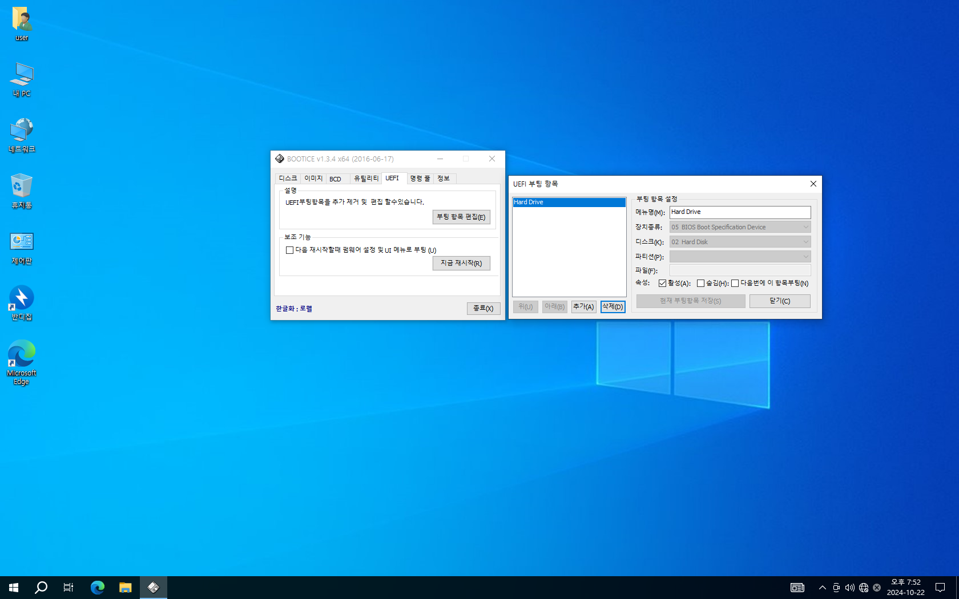Open the 제어판 control panel icon

22,248
